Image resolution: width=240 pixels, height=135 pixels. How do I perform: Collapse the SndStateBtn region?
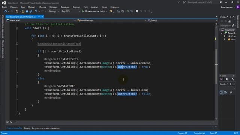tap(17, 86)
